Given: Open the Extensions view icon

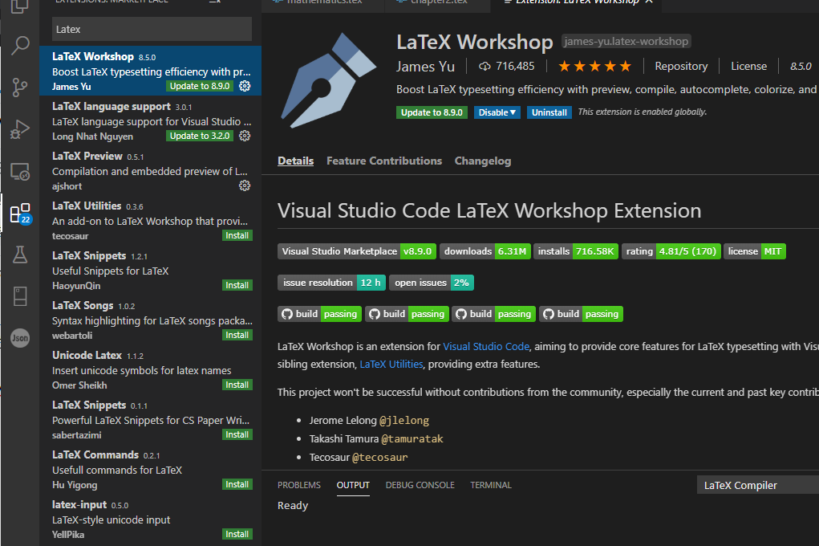Looking at the screenshot, I should (x=20, y=214).
